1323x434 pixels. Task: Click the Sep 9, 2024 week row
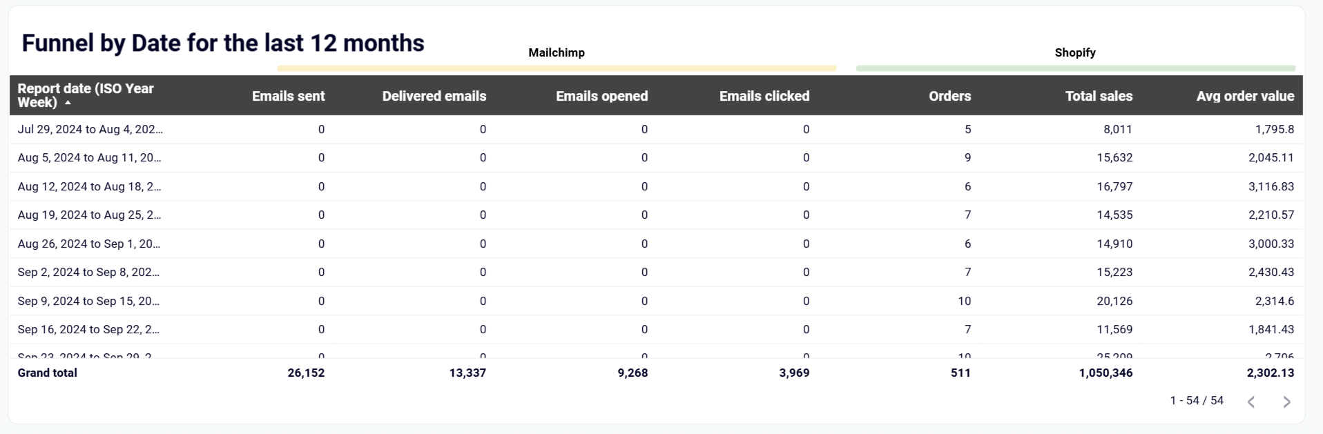[88, 301]
